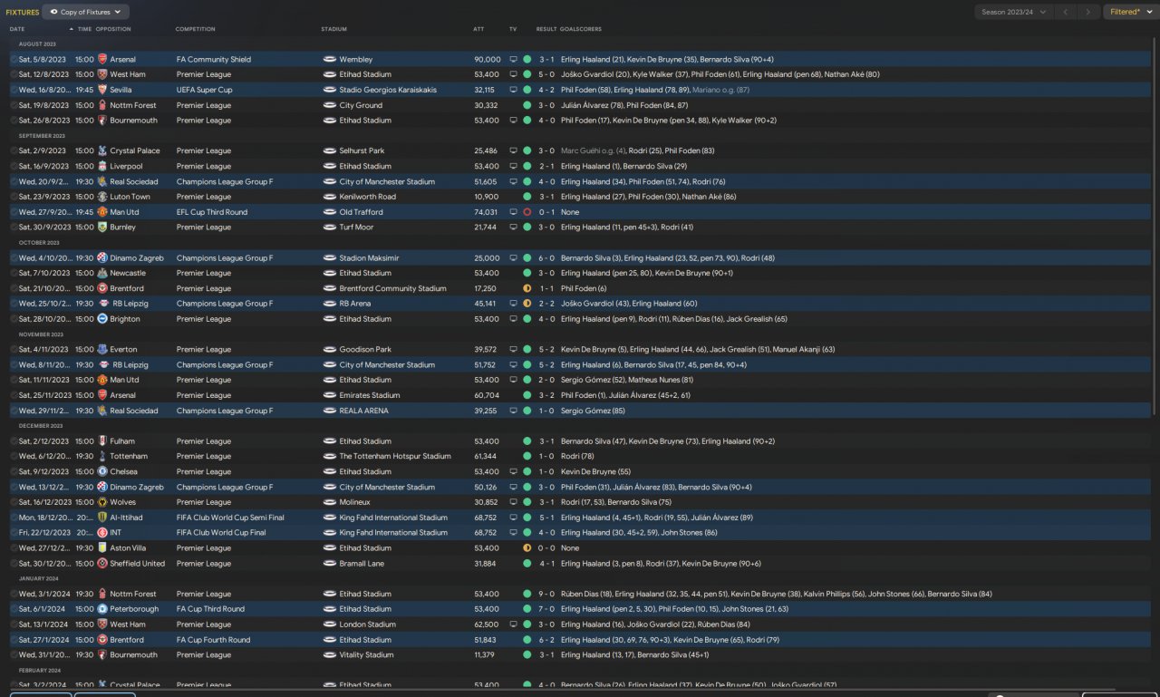Click the Sevilla club badge
The width and height of the screenshot is (1160, 697).
102,90
